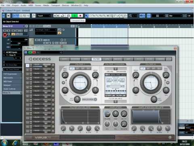The width and height of the screenshot is (194, 146).
Task: Toggle the green Read automation button in plugin window
Action: [x=30, y=52]
